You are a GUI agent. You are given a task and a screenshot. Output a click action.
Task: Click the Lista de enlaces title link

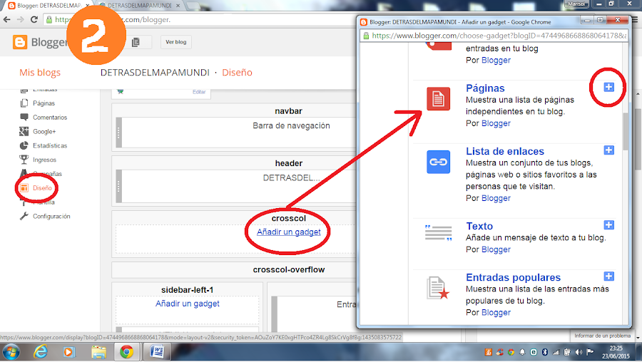[505, 151]
